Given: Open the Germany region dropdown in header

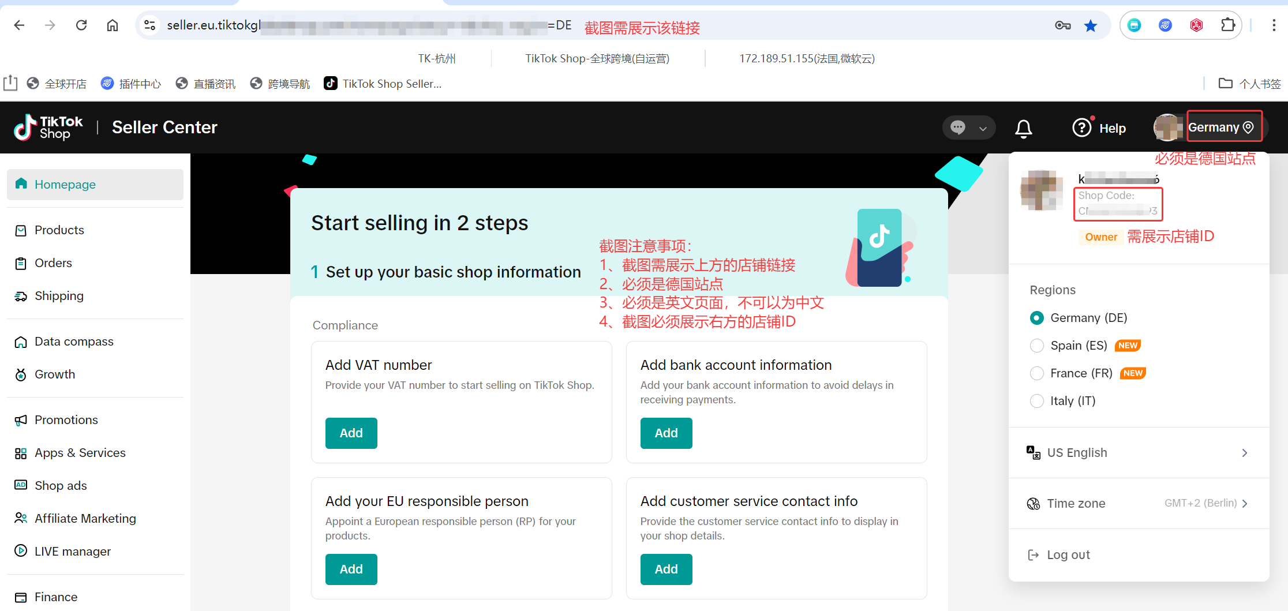Looking at the screenshot, I should coord(1221,128).
